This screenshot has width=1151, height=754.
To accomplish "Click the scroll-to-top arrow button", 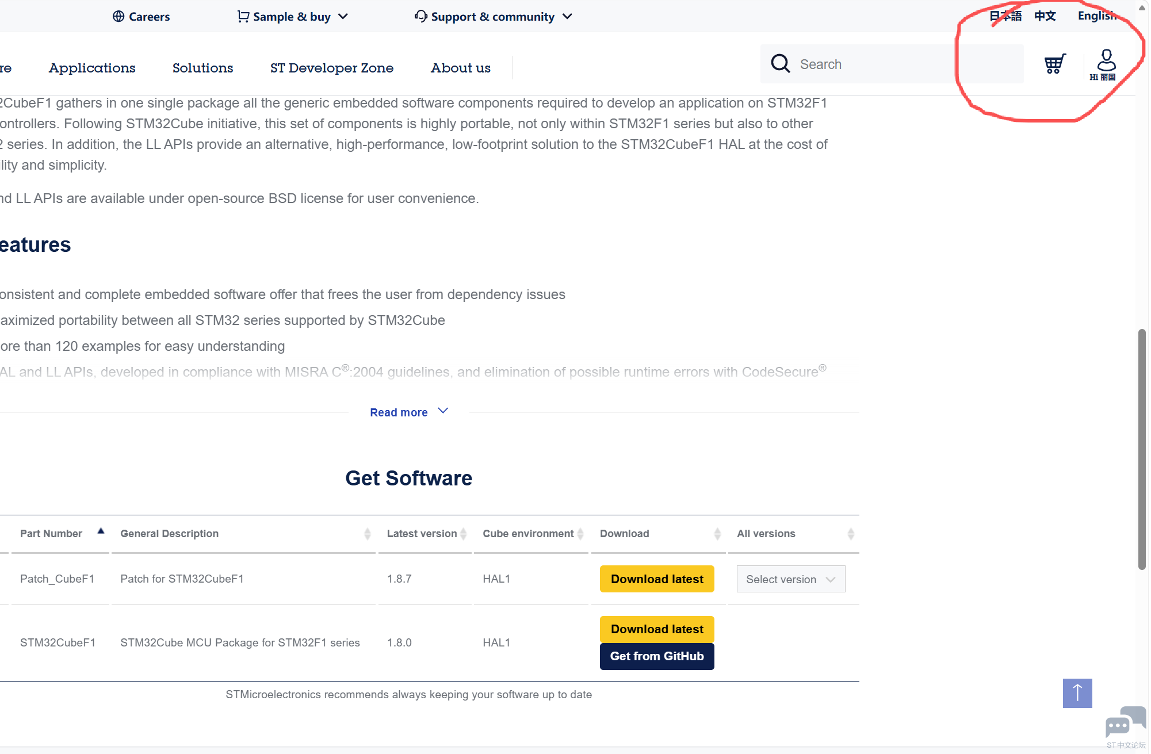I will coord(1077,693).
